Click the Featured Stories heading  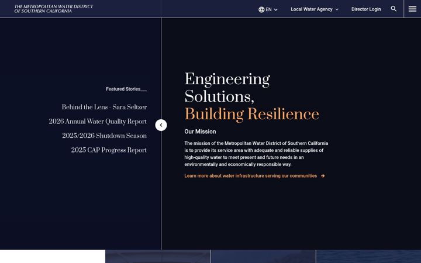click(126, 89)
